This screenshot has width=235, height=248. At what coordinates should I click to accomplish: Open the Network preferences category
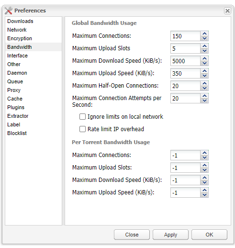click(34, 30)
